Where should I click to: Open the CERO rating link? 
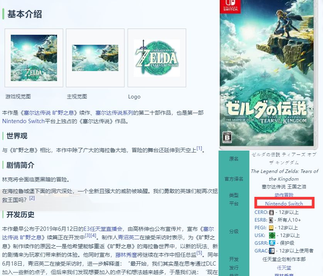point(262,212)
